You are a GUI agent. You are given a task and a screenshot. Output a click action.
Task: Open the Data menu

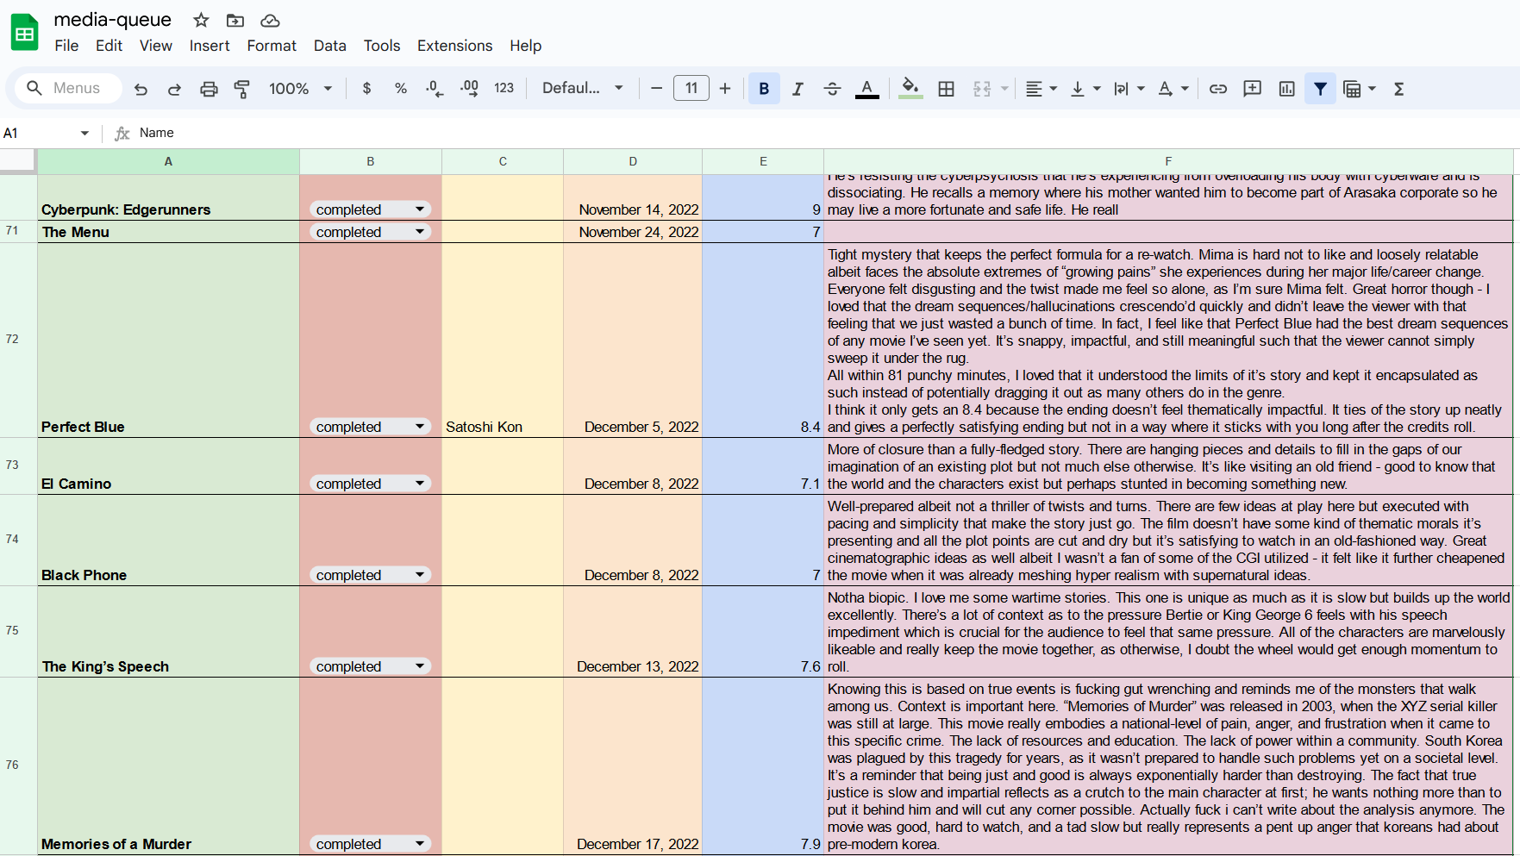click(x=329, y=46)
